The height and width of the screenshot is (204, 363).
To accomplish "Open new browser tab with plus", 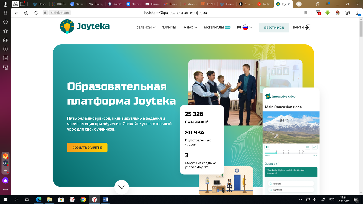I will click(299, 4).
